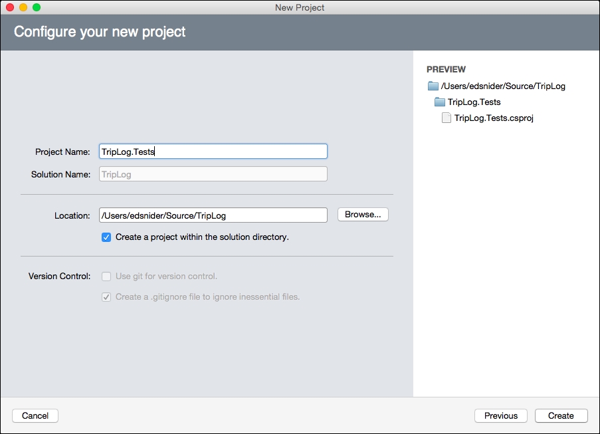Click 'Configure your new project' heading
This screenshot has width=600, height=434.
pos(100,32)
